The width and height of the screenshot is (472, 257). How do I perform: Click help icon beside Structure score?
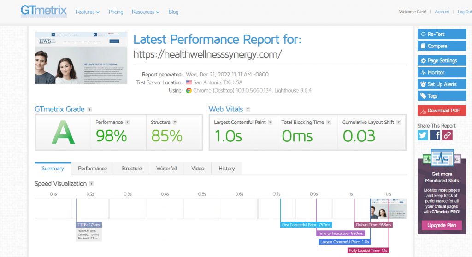coord(175,122)
